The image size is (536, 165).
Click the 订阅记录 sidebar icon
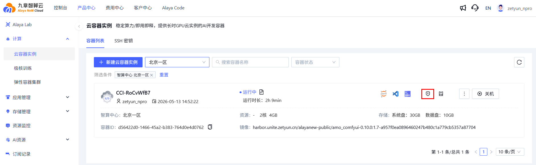point(8,154)
